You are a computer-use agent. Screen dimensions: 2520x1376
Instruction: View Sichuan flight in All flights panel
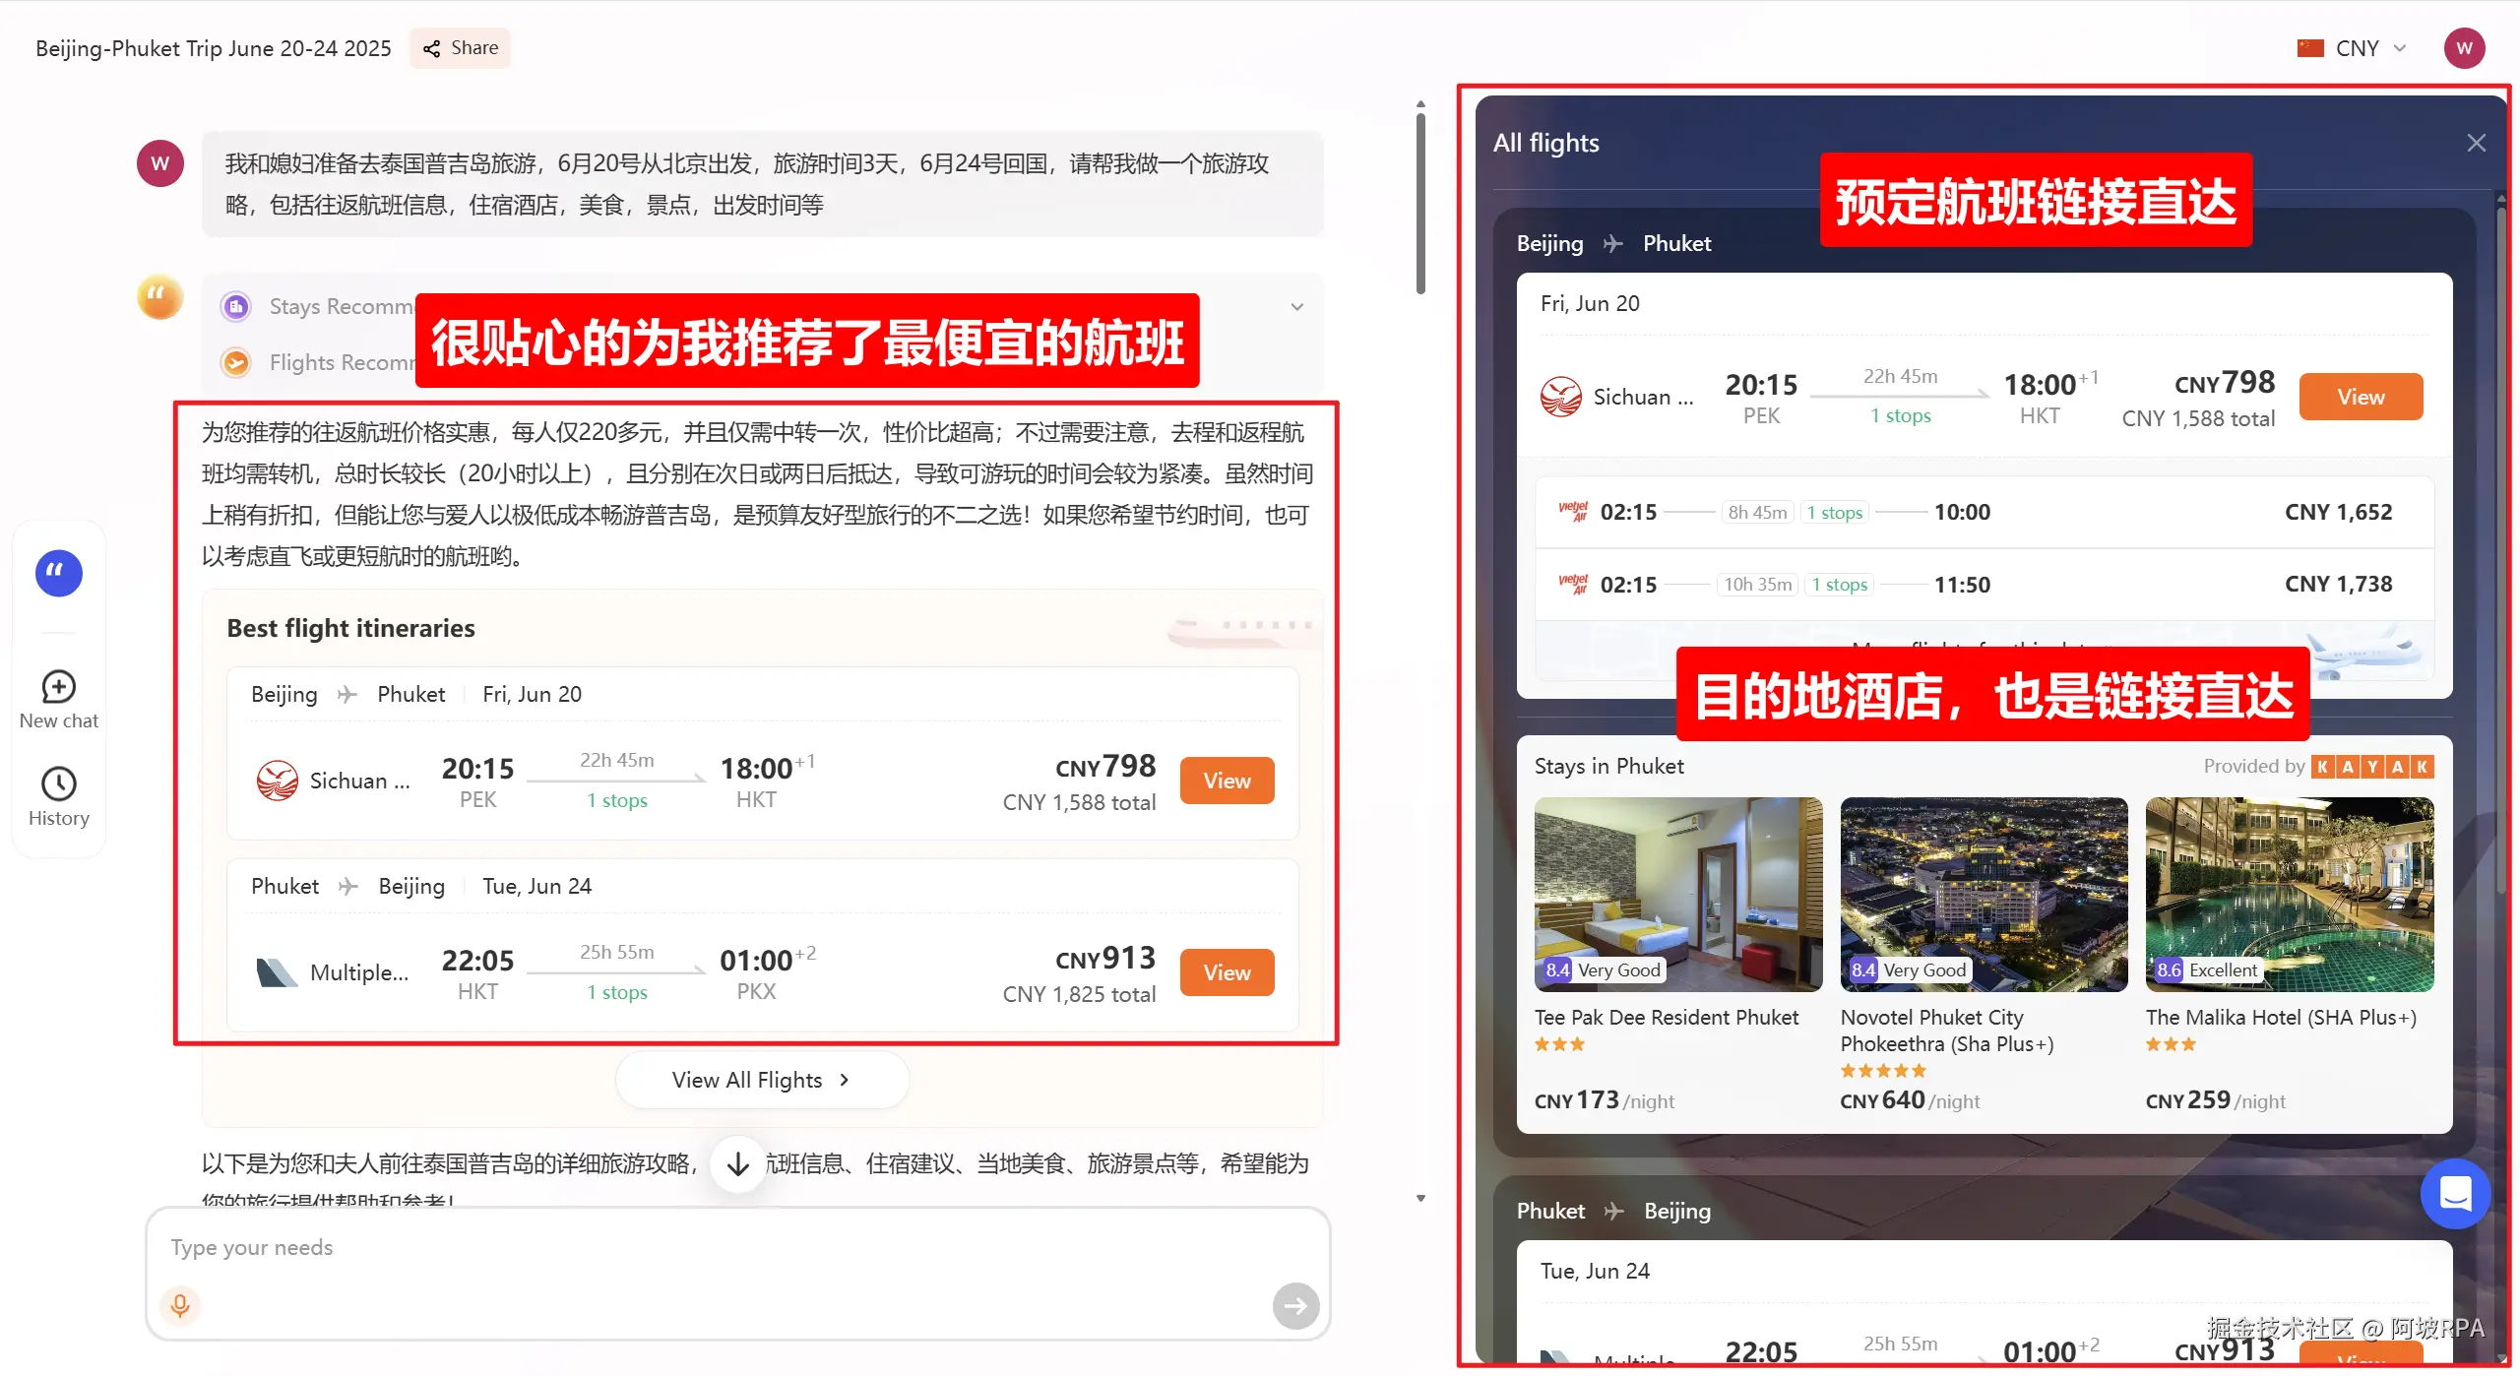pyautogui.click(x=2361, y=397)
